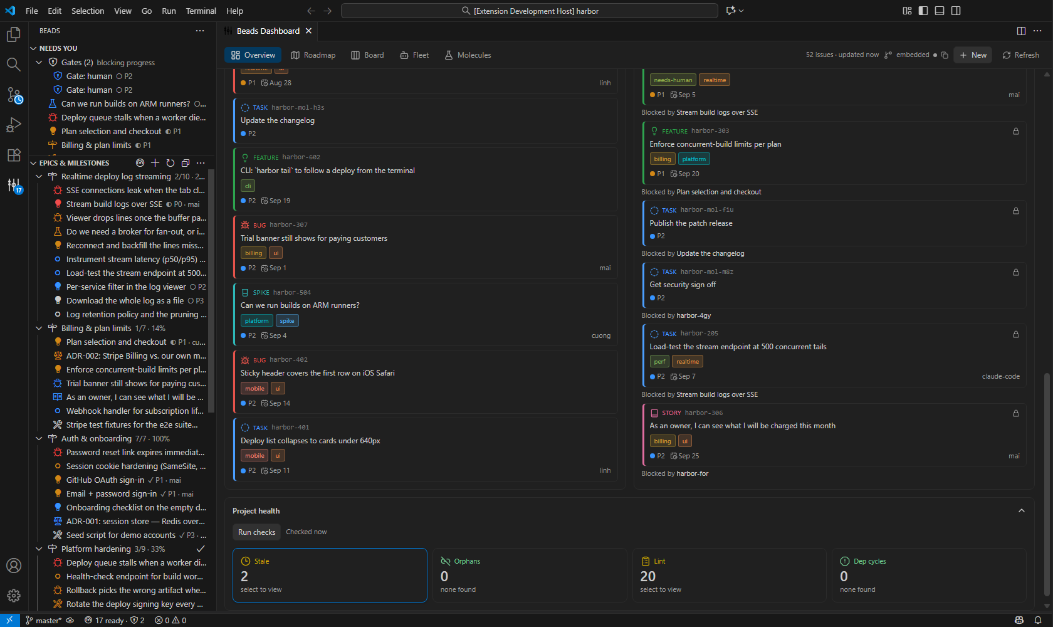Click the plus icon in Epics & Milestones header
The height and width of the screenshot is (627, 1053).
point(155,163)
